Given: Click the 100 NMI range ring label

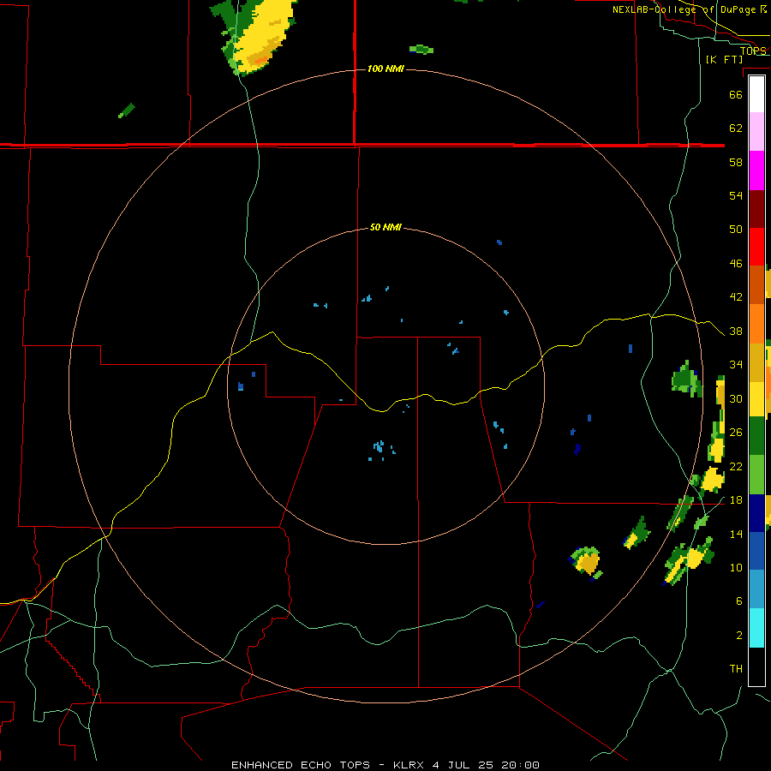Looking at the screenshot, I should pyautogui.click(x=385, y=69).
